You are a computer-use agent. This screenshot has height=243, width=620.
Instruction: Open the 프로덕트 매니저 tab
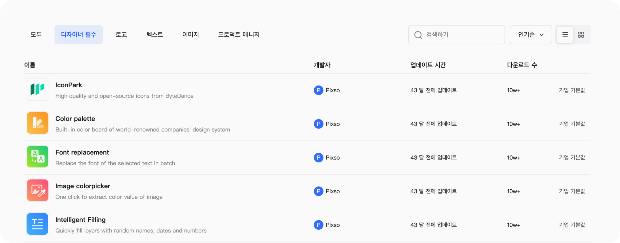(x=238, y=35)
